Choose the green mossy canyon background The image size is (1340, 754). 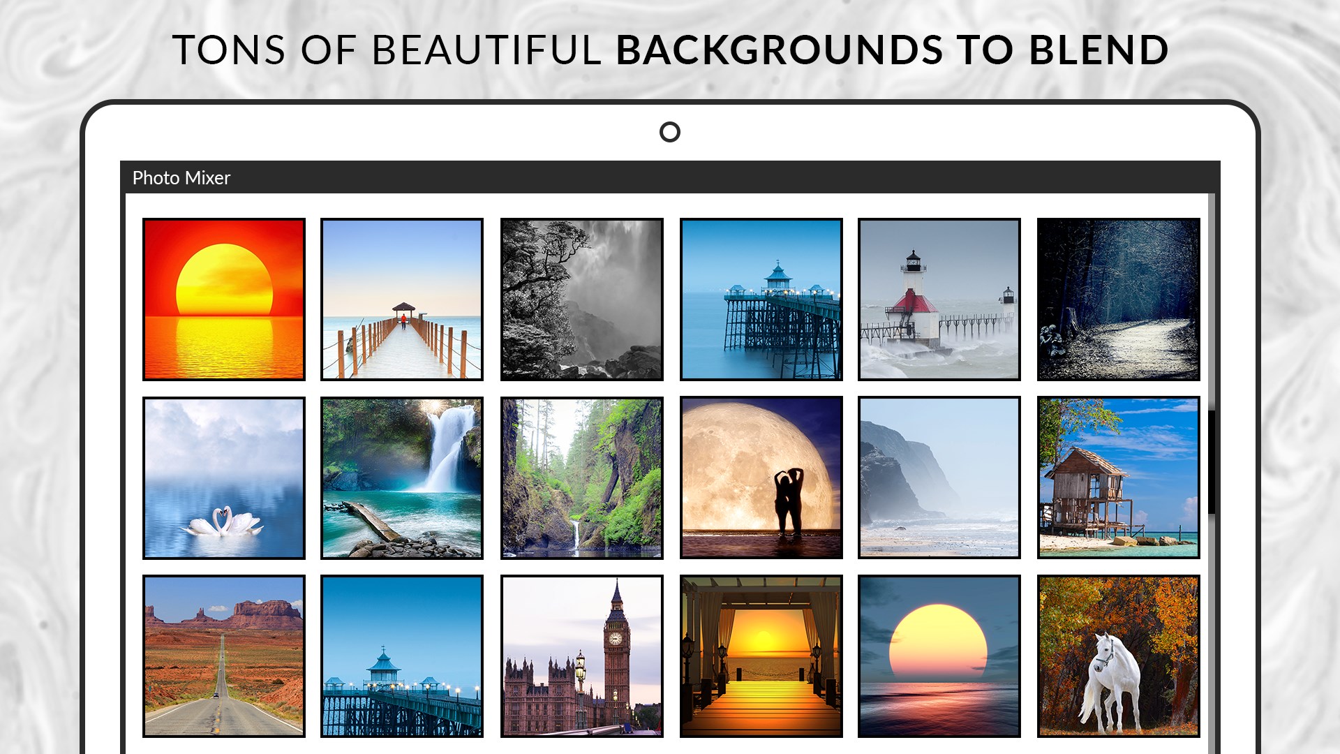(x=581, y=478)
